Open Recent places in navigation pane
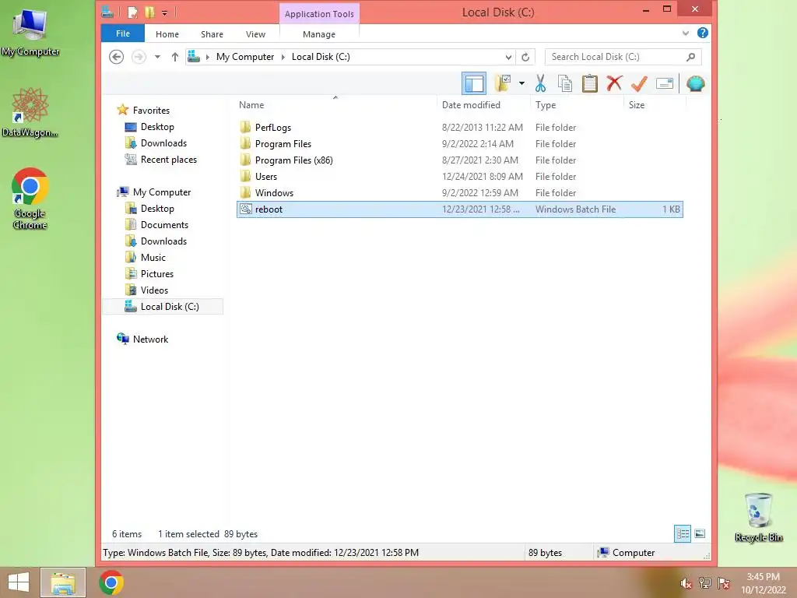This screenshot has width=797, height=598. click(169, 159)
